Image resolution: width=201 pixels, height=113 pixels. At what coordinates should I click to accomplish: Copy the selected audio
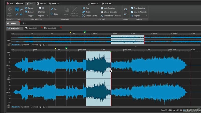54,14
